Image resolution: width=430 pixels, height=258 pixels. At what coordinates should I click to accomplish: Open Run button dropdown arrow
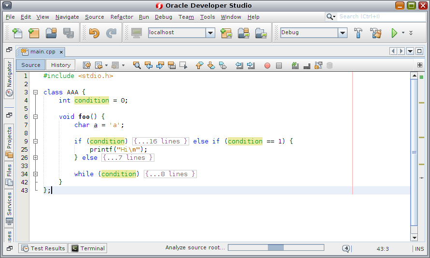point(403,33)
